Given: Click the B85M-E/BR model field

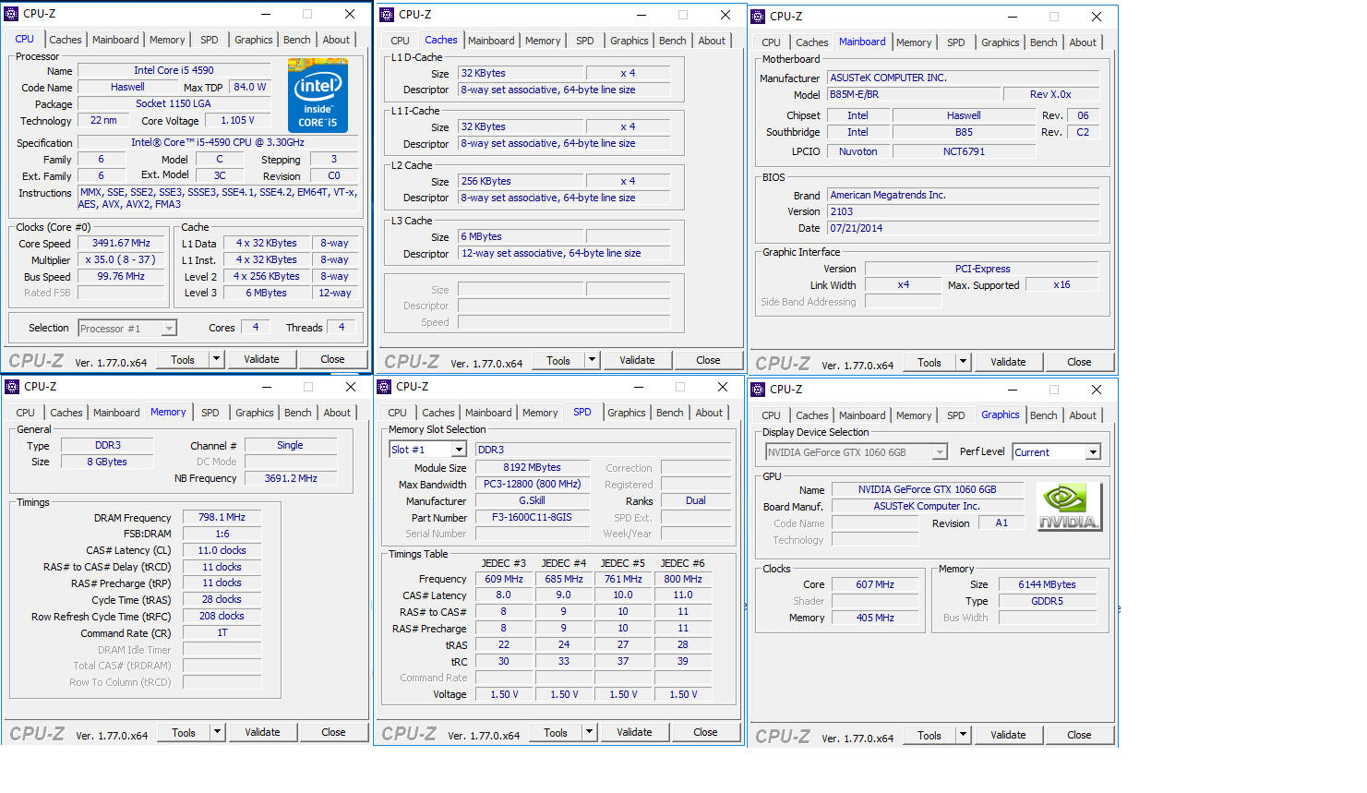Looking at the screenshot, I should tap(914, 94).
